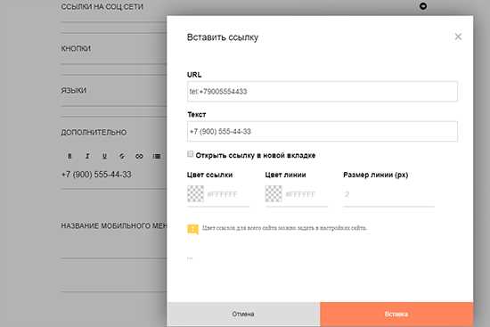Click the black round icon at top right
Screen dimensions: 490x327
(x=423, y=6)
